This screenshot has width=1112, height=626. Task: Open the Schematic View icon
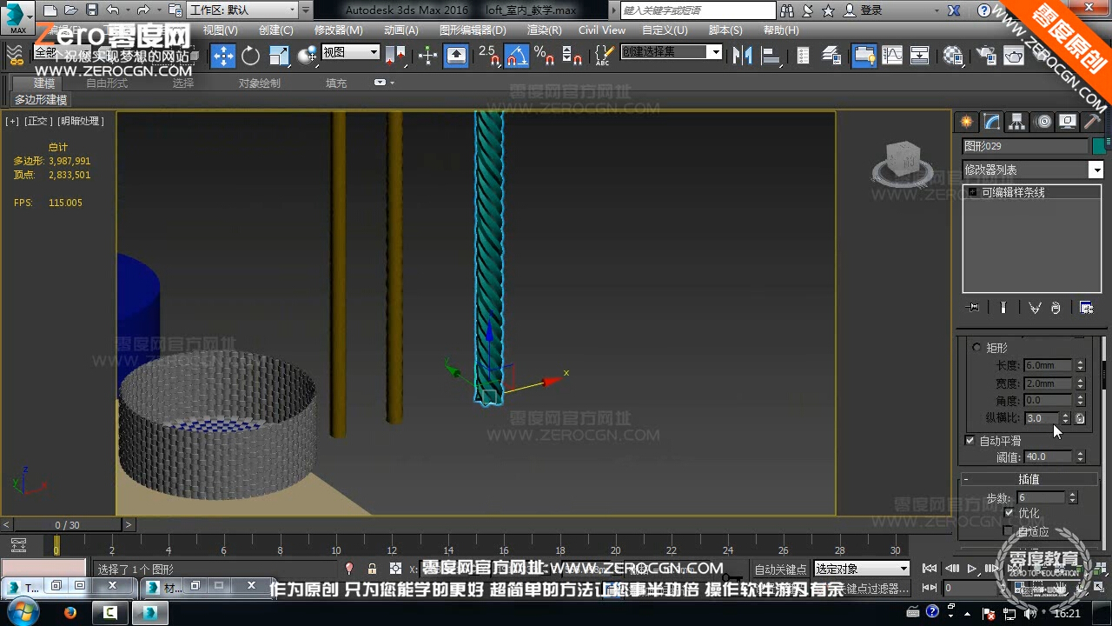[919, 56]
